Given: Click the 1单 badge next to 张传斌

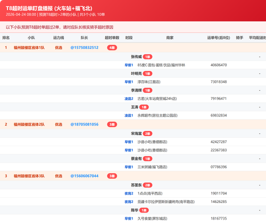Looking at the screenshot, I should (147, 57).
